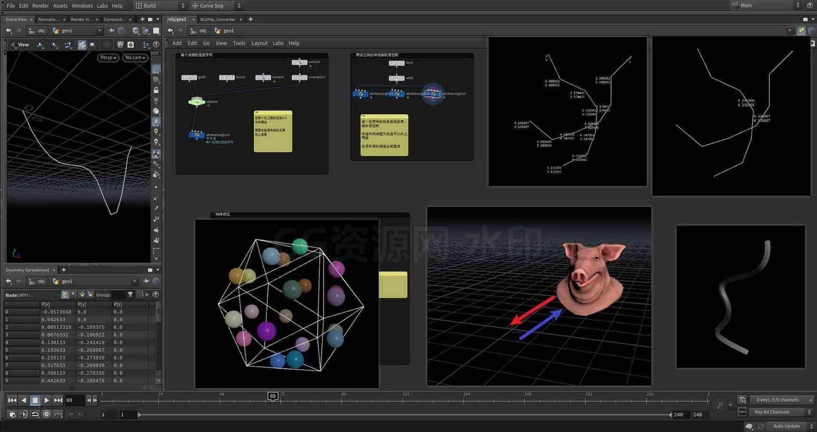
Task: Select the line1 node
Action: pos(397,63)
